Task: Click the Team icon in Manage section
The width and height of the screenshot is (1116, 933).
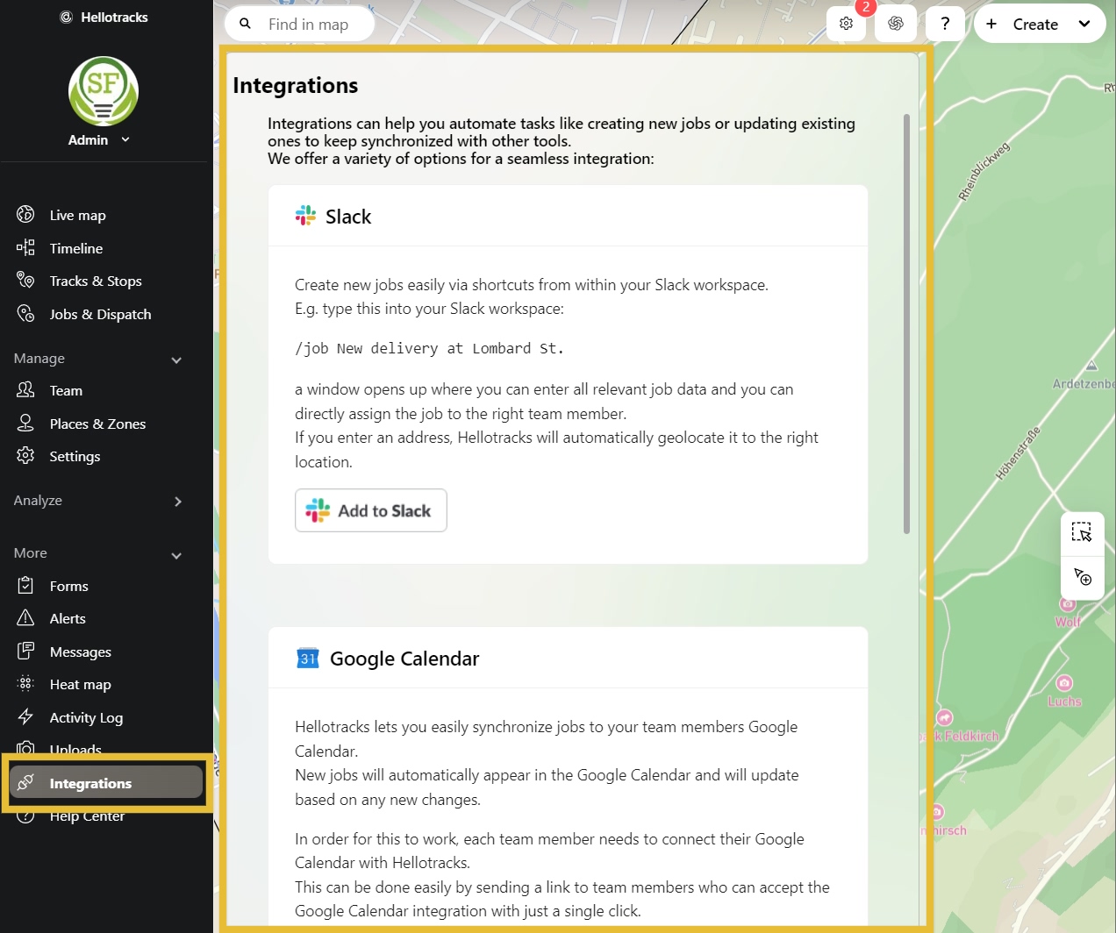Action: point(25,389)
